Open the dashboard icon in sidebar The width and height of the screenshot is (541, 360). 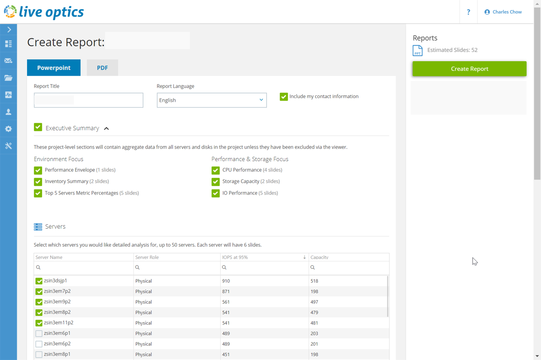pos(9,44)
